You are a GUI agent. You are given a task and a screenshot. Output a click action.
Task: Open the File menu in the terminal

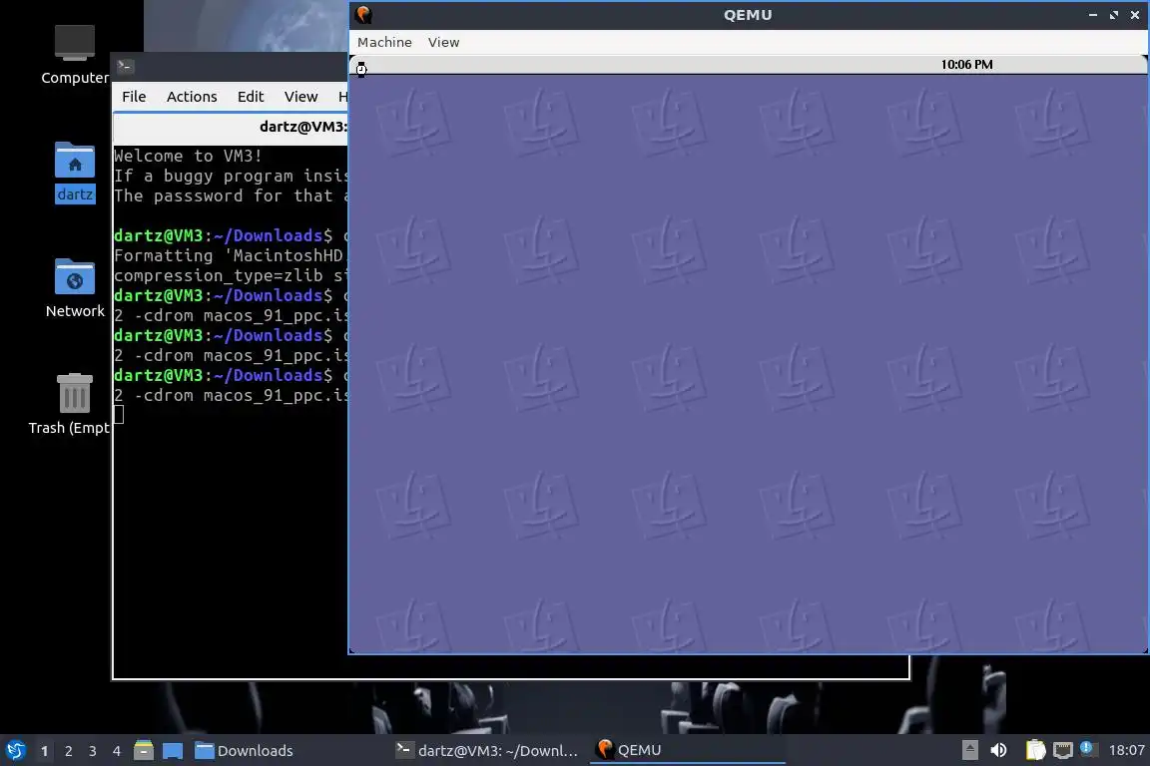[x=134, y=97]
